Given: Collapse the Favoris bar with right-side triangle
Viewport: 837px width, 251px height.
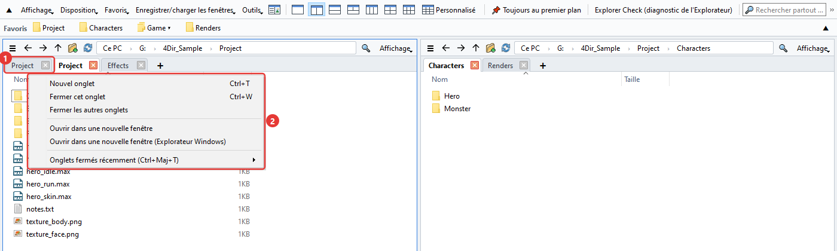Looking at the screenshot, I should 826,28.
